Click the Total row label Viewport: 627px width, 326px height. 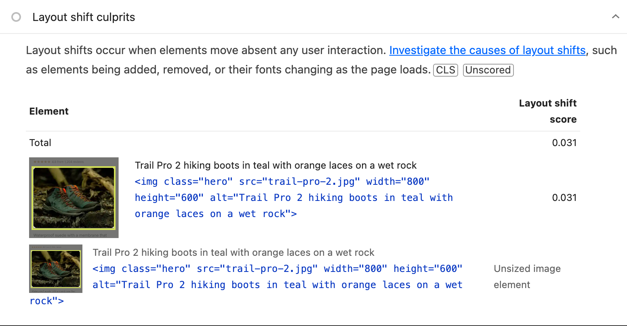point(40,143)
